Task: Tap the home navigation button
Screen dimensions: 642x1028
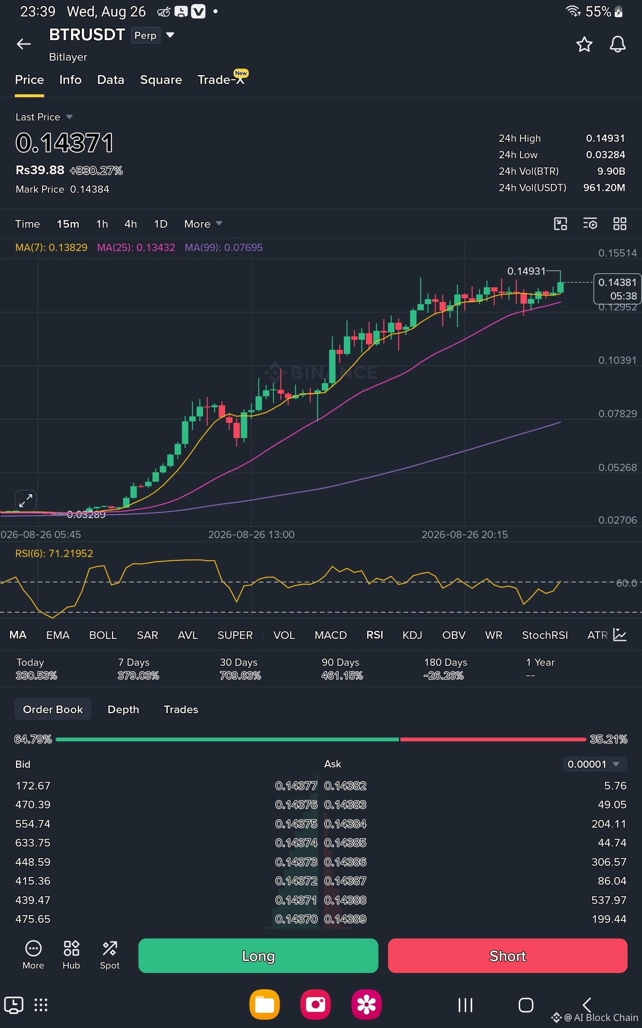Action: tap(526, 1005)
